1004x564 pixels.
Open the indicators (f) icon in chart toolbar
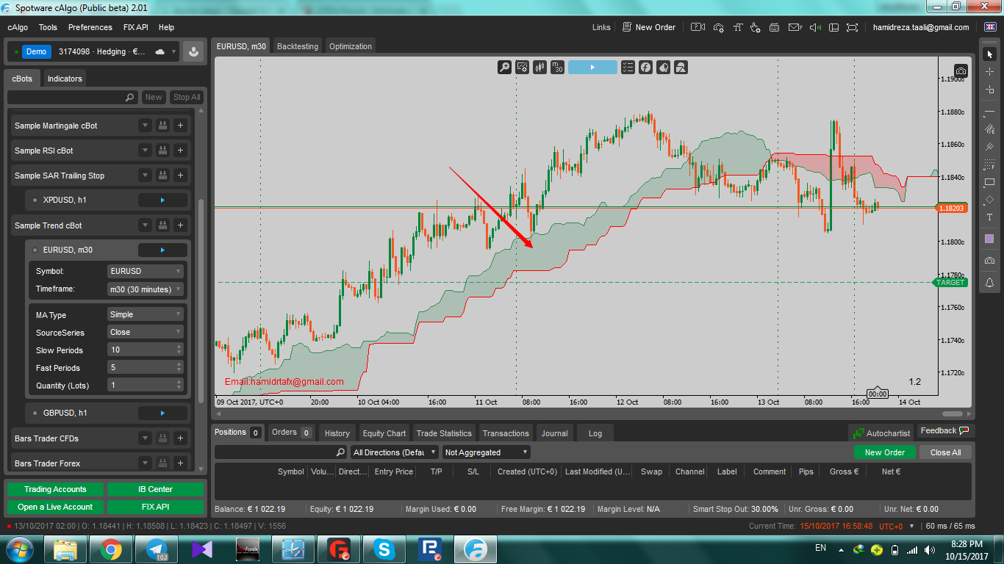[645, 67]
